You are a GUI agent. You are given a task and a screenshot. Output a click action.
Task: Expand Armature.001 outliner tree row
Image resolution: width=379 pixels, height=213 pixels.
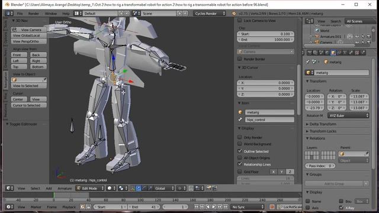click(310, 37)
